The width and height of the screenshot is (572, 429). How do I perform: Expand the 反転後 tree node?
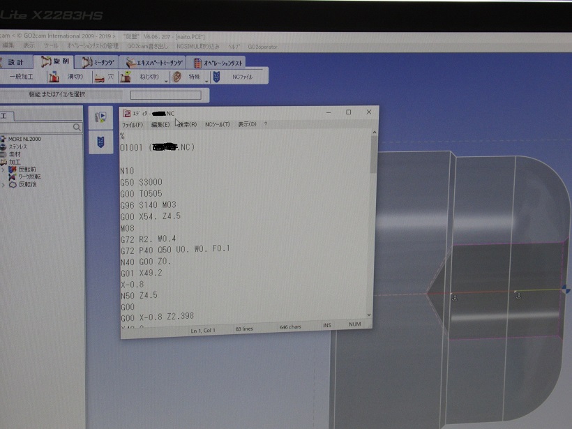(3, 185)
